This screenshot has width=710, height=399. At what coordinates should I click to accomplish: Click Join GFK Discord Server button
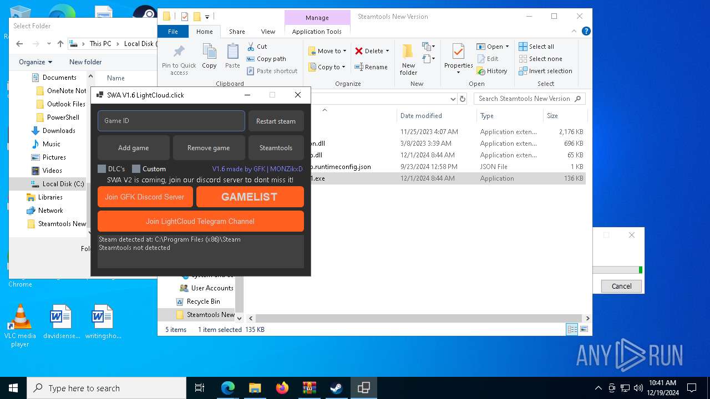pyautogui.click(x=145, y=197)
